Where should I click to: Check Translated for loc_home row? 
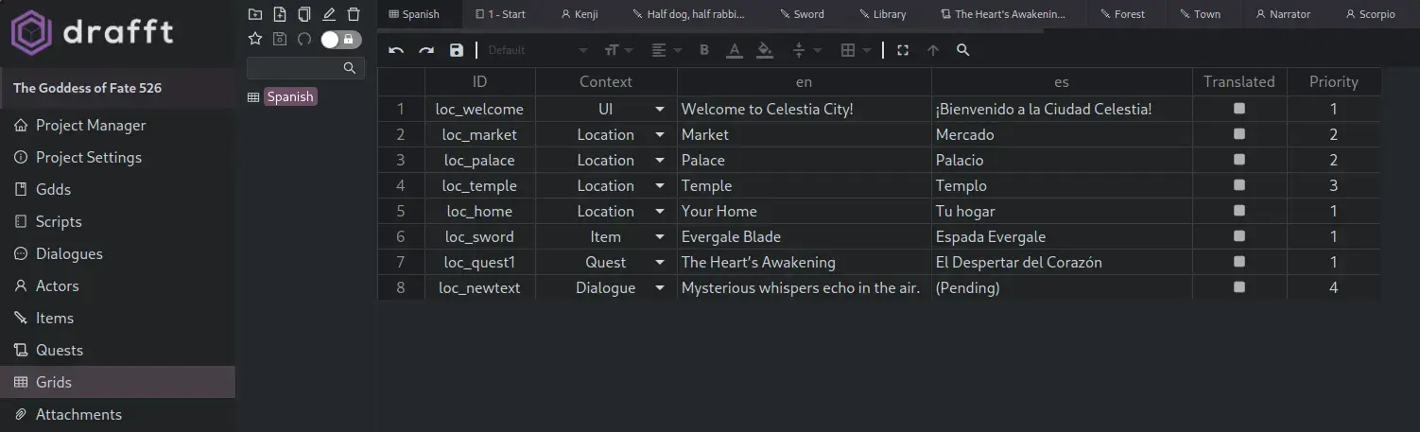click(x=1239, y=211)
